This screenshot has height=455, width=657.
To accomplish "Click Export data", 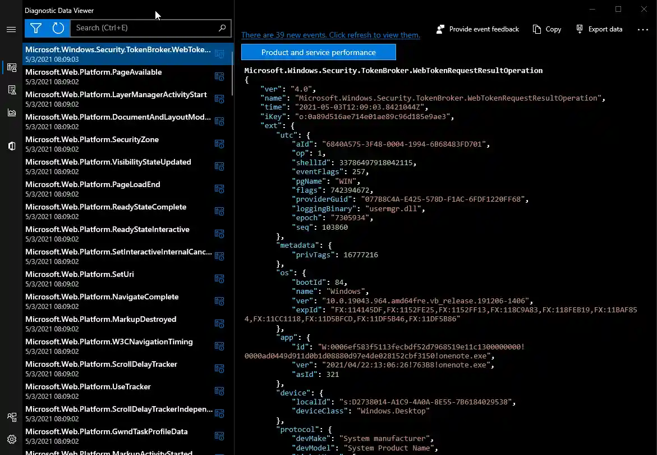I will coord(599,29).
